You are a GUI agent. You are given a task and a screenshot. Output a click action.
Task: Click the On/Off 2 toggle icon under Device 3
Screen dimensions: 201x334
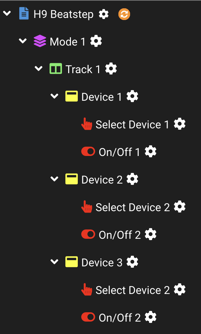[x=88, y=317]
